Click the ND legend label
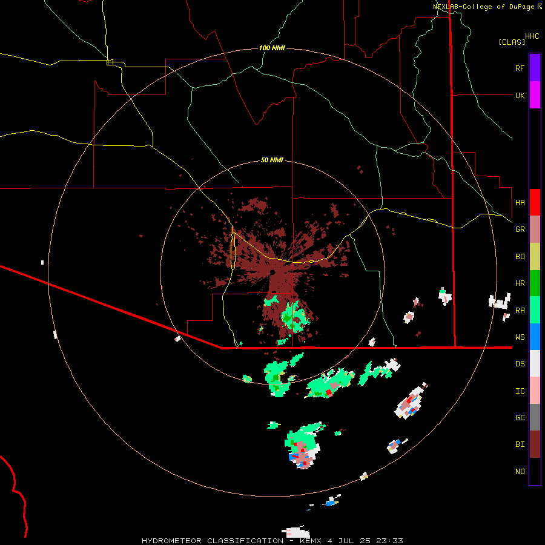The width and height of the screenshot is (545, 545). click(x=520, y=472)
